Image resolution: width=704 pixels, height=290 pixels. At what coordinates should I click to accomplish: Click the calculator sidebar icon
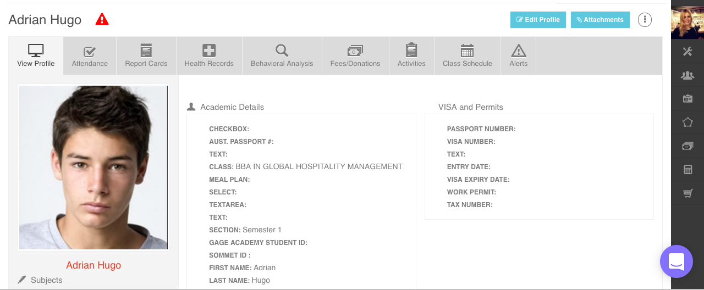687,170
